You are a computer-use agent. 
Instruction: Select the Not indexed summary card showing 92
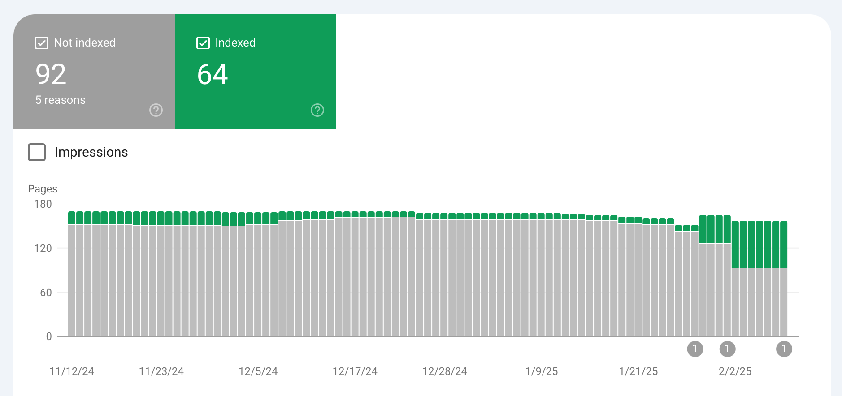click(x=94, y=72)
